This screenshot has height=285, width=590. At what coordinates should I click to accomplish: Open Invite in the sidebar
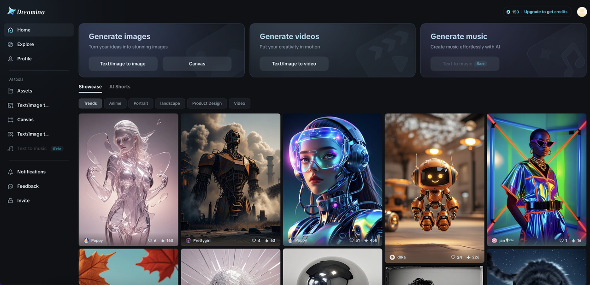39,201
